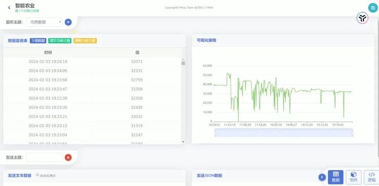Screen dimensions: 379x186
Task: Click the 可视化窗格 panel title
Action: [206, 40]
